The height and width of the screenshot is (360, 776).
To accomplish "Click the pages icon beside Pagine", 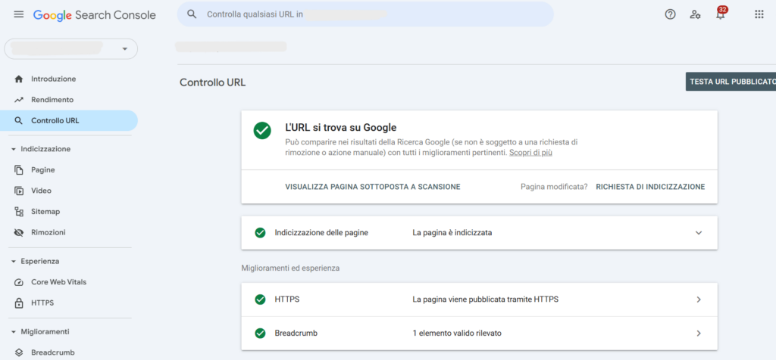I will pyautogui.click(x=19, y=170).
